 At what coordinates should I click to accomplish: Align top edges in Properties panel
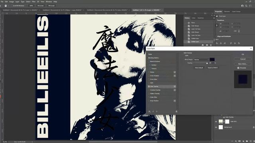(x=231, y=43)
